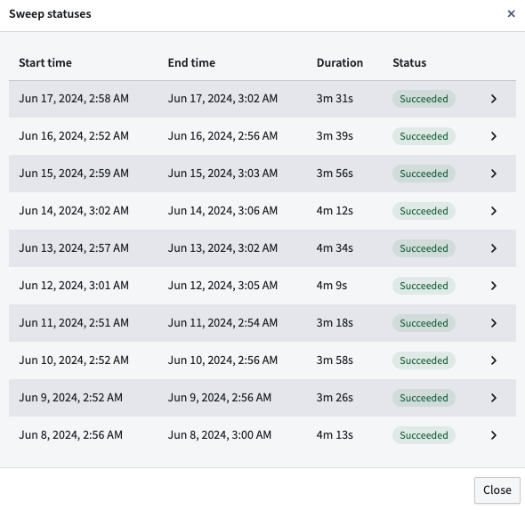Screen dimensions: 525x510
Task: Select start time Jun 14, 2024, 3:02 AM
Action: click(x=74, y=211)
